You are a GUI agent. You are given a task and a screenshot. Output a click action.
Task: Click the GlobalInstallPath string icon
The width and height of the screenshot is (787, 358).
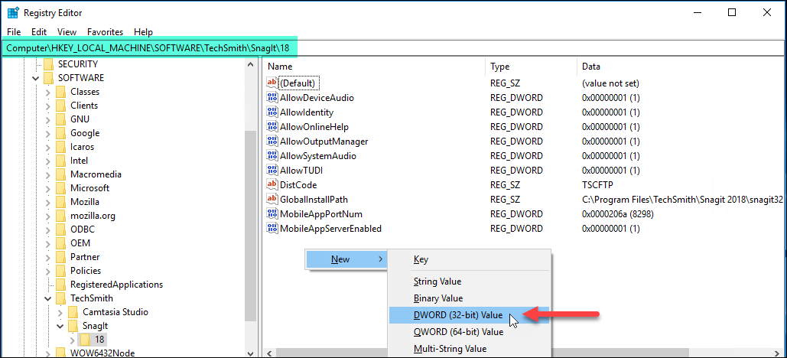[272, 200]
